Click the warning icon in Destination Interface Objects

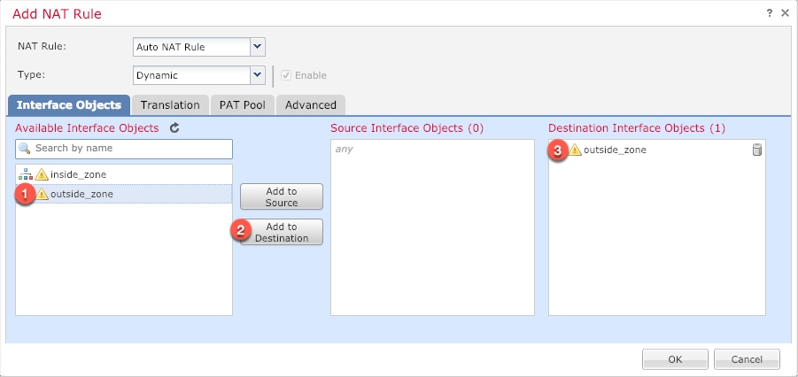pyautogui.click(x=575, y=150)
